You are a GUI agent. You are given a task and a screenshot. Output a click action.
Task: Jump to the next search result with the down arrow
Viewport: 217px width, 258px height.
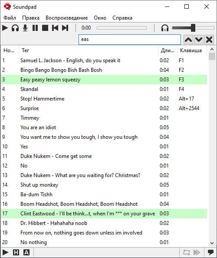pos(199,40)
